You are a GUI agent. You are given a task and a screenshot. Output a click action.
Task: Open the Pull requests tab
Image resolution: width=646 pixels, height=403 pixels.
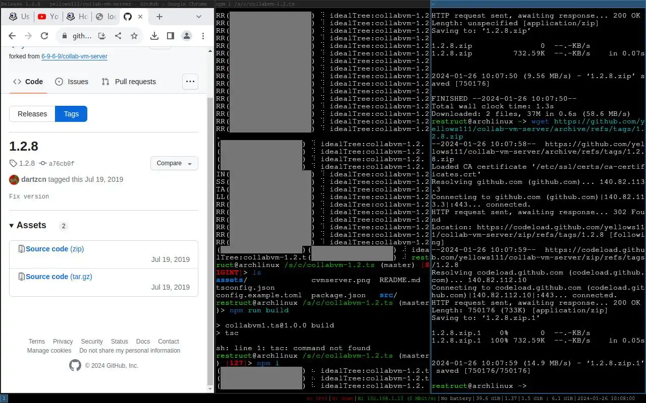click(129, 82)
